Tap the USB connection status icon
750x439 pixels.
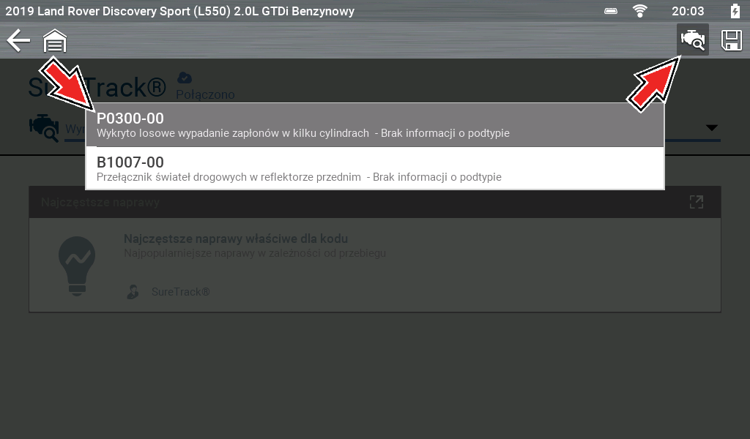tap(611, 11)
